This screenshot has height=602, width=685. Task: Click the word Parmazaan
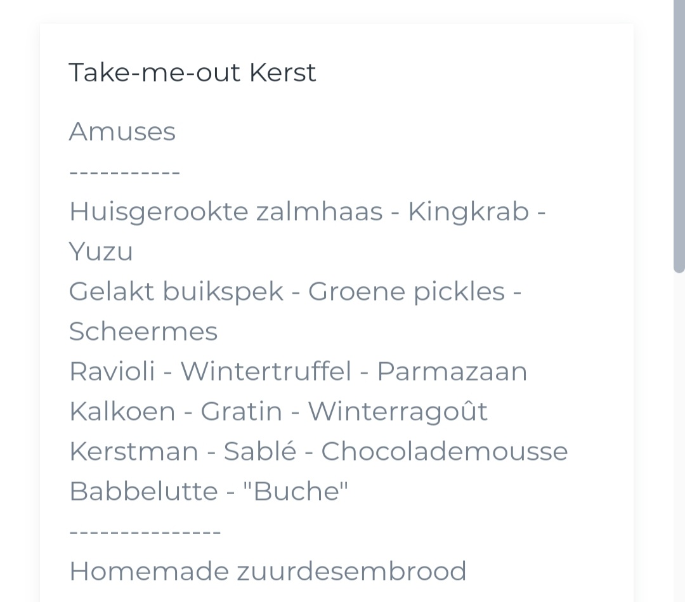point(452,371)
